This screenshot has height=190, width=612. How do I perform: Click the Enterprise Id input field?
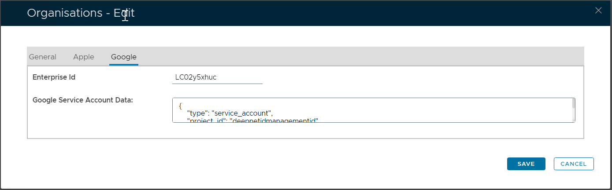[217, 77]
